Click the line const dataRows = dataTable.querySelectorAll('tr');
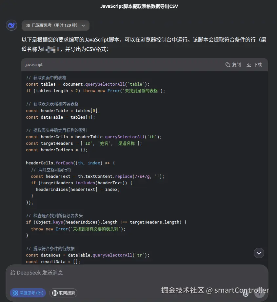277x302 pixels. pyautogui.click(x=88, y=255)
